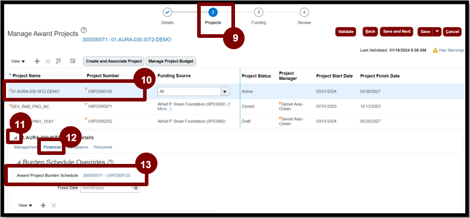Click the freeze column icon in the toolbar

click(x=58, y=61)
